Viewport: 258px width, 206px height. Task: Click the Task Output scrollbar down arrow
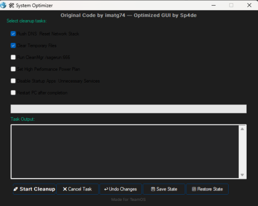coord(242,175)
